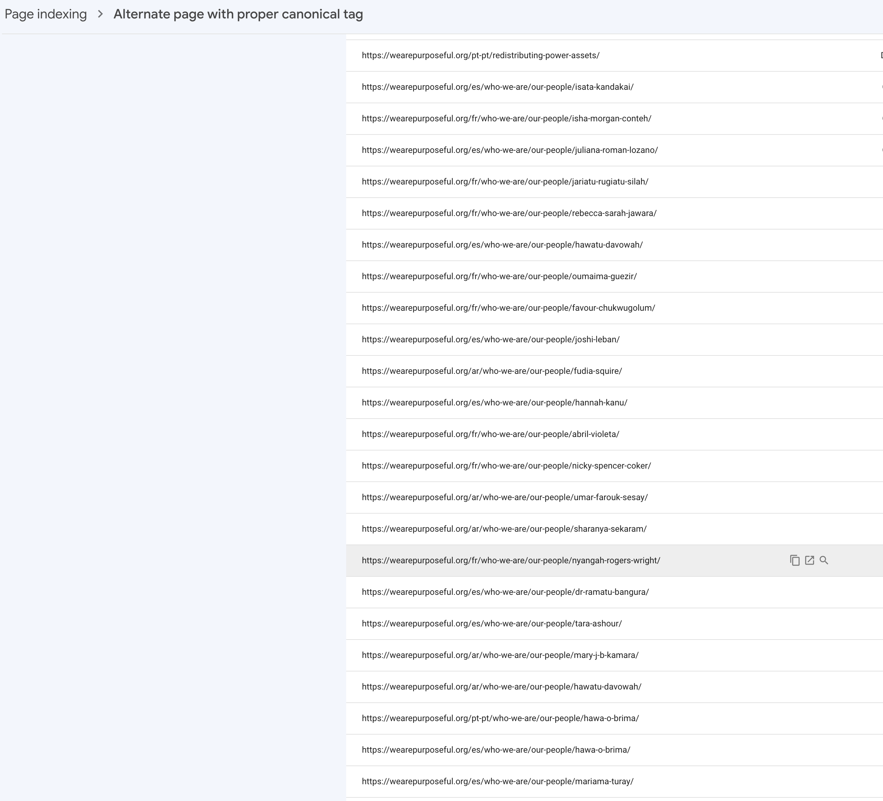
Task: Select ar mary-j-b-kamara URL row
Action: (x=614, y=655)
